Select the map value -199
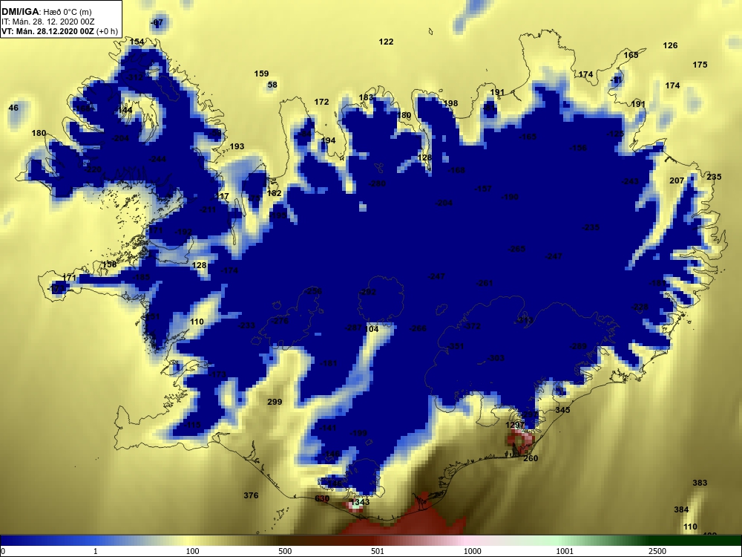Image resolution: width=742 pixels, height=557 pixels. click(358, 433)
